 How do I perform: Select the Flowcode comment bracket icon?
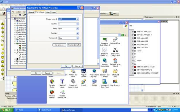coord(3,78)
